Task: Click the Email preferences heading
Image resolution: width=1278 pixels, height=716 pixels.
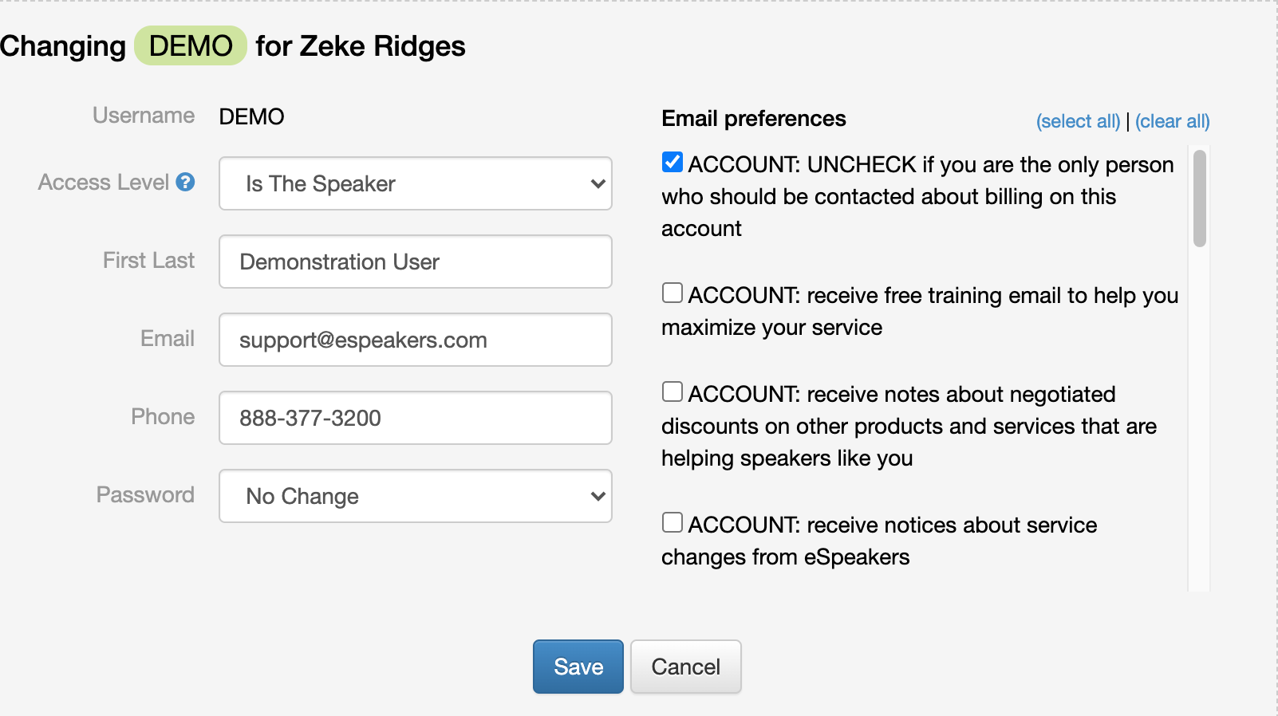Action: [x=753, y=119]
